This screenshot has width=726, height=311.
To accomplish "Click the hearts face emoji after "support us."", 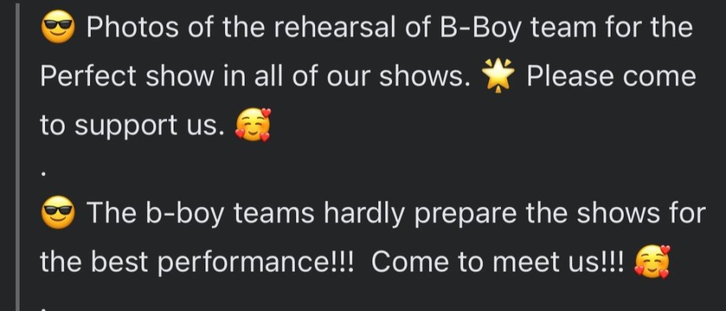I will click(x=253, y=126).
